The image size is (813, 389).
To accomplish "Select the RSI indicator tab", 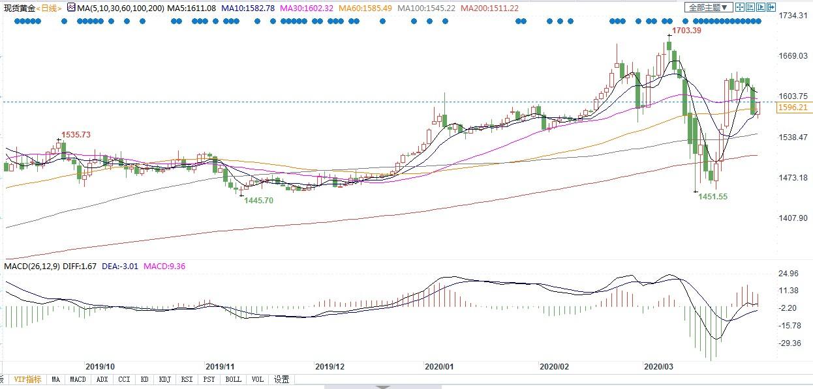I will (x=187, y=379).
